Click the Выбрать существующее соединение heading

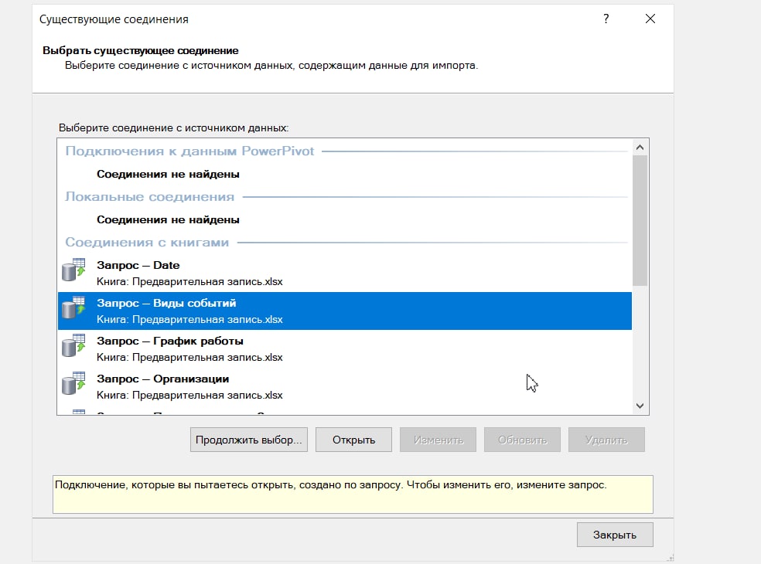[141, 50]
